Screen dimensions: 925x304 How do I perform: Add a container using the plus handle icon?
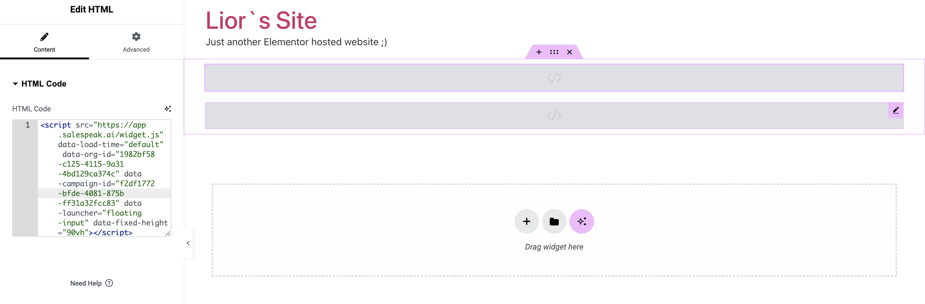pyautogui.click(x=539, y=52)
